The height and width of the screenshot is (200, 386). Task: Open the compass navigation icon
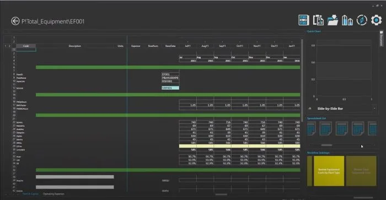tap(362, 20)
